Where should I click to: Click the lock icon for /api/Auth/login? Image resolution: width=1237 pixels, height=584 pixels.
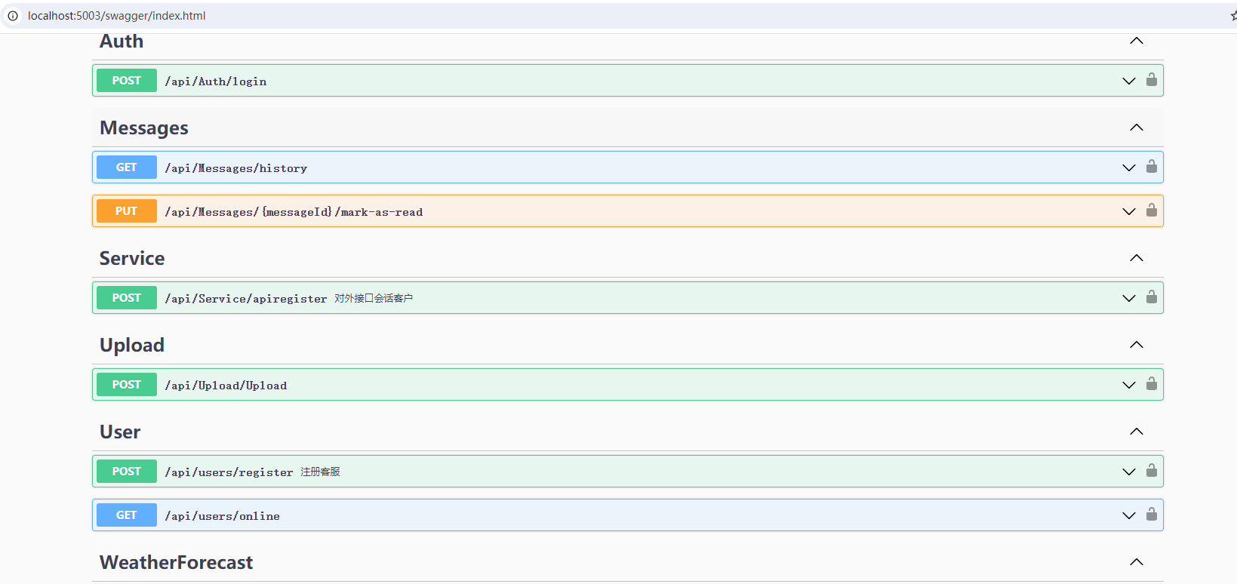click(1151, 79)
